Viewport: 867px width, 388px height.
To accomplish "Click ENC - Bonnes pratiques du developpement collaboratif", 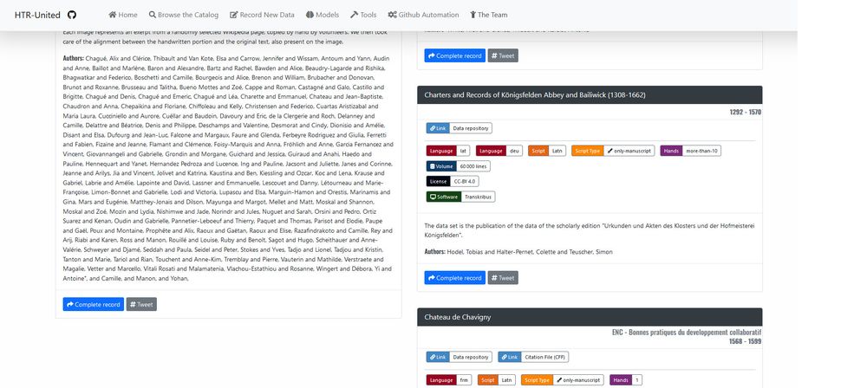I will coord(687,333).
